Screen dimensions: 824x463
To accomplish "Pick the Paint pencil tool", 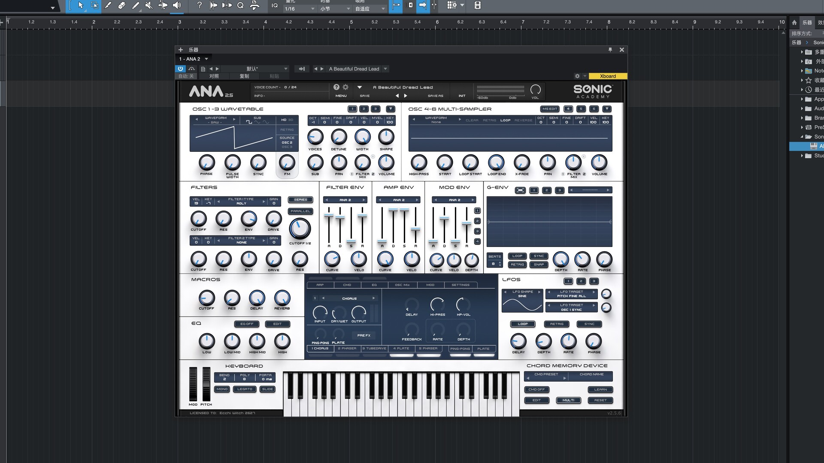I will pos(136,6).
